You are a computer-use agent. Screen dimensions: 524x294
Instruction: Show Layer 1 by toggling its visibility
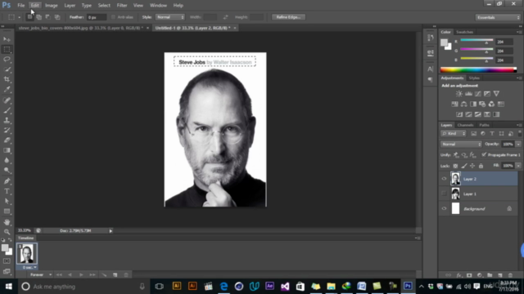(444, 194)
